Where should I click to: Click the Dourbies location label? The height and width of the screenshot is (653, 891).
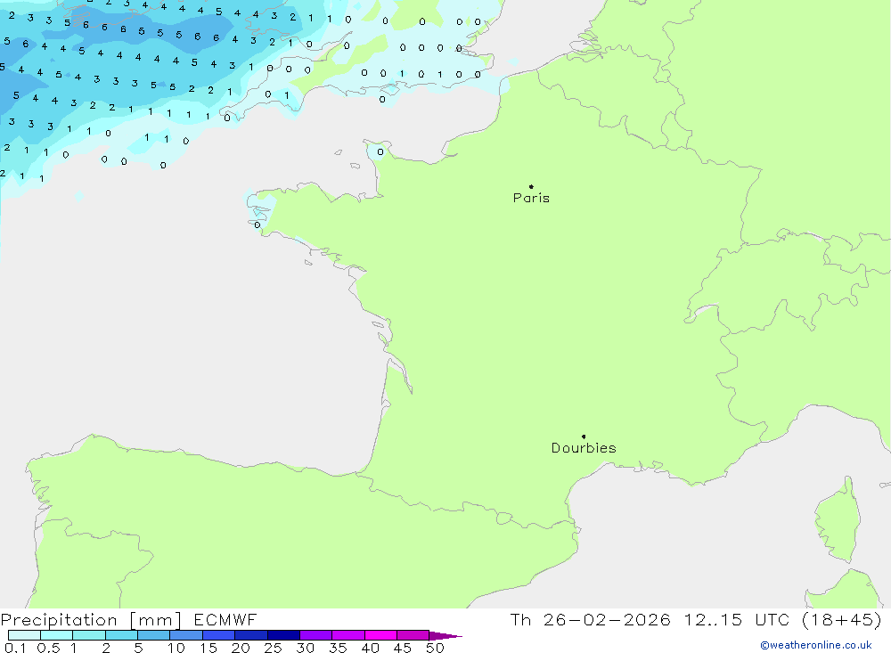click(584, 448)
